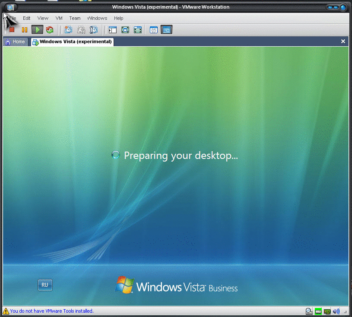Open the Snapshot Manager wrench icon

(93, 30)
